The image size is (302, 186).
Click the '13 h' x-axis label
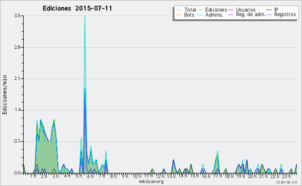(171, 176)
